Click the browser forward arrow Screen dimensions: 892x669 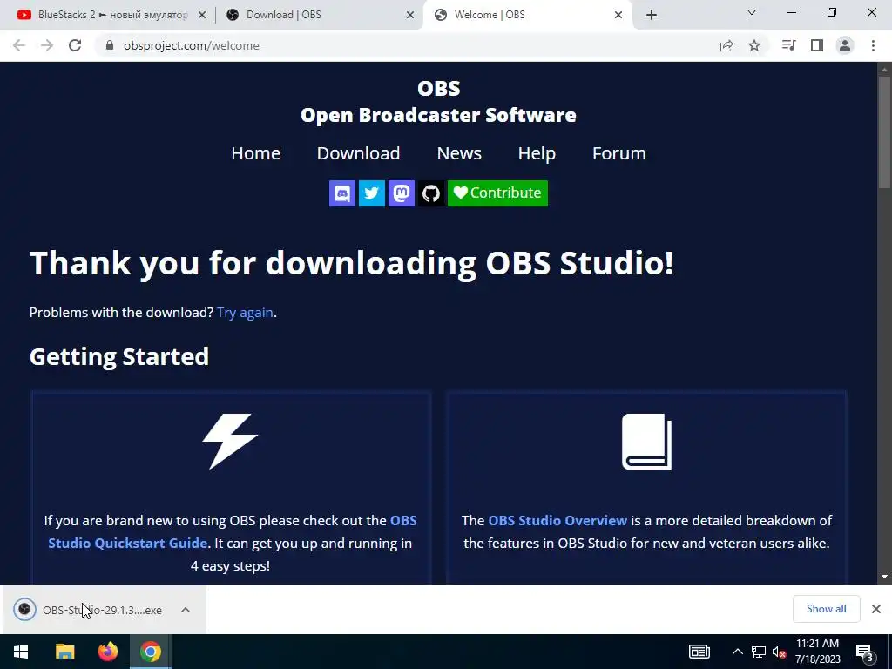click(x=47, y=45)
